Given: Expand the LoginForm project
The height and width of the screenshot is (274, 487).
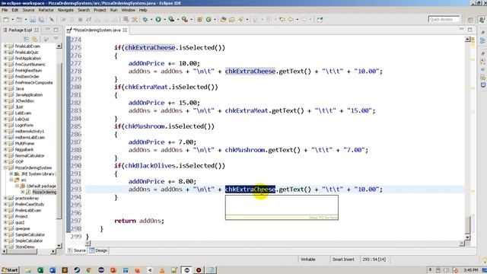Looking at the screenshot, I should (5, 125).
